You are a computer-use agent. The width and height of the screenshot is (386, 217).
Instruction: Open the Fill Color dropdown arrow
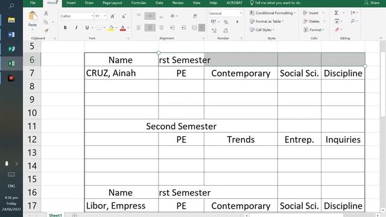coord(116,28)
